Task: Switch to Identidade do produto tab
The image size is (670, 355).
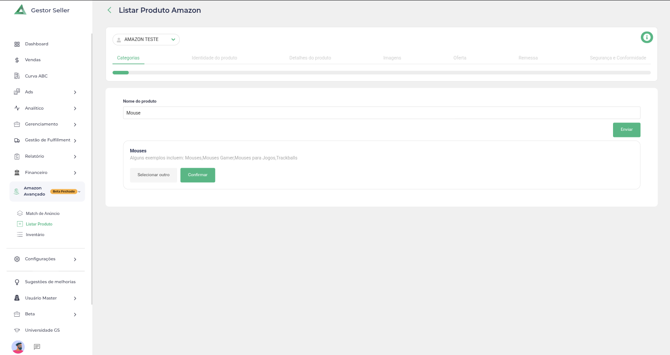Action: click(x=214, y=58)
